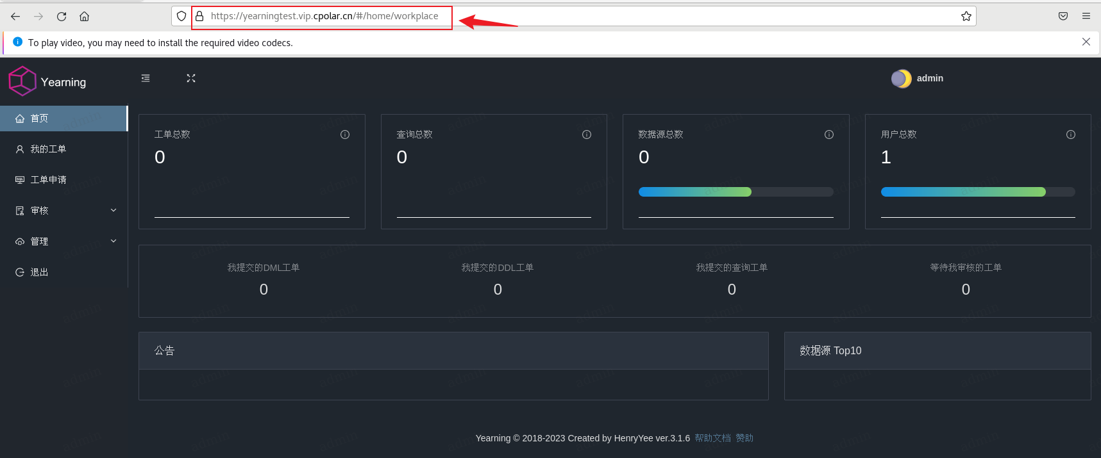Screen dimensions: 1101x458
Task: Collapse sidebar with menu fold icon
Action: point(146,78)
